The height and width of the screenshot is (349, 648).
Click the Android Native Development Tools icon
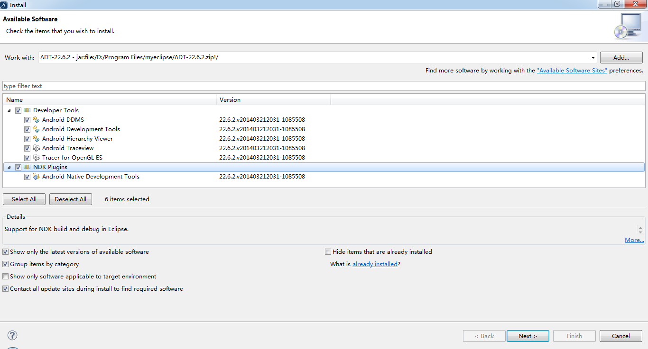click(36, 177)
